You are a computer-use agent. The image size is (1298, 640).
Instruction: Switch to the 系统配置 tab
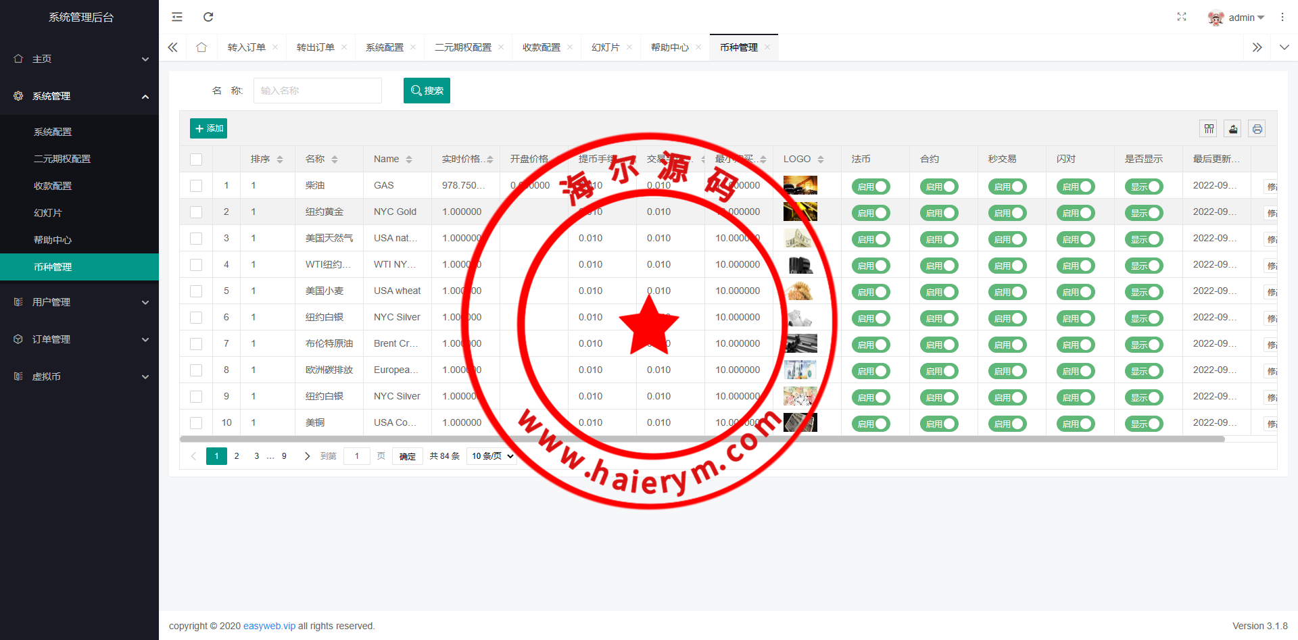[384, 47]
